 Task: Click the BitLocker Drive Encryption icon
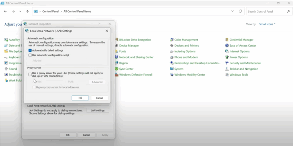click(117, 40)
